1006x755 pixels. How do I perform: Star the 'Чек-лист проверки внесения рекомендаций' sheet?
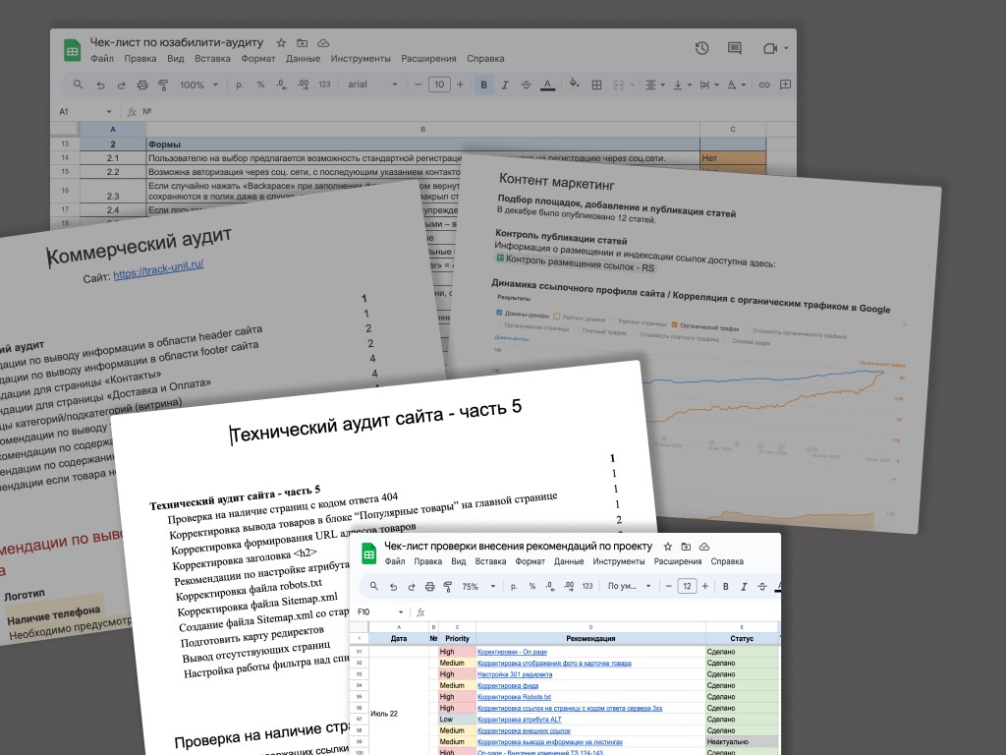tap(667, 547)
